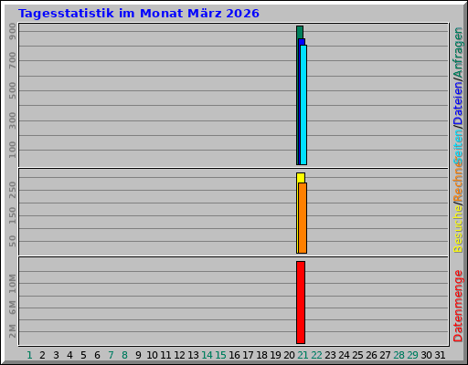This screenshot has width=468, height=365.
Task: Click the green day 22 axis label
Action: [x=316, y=355]
